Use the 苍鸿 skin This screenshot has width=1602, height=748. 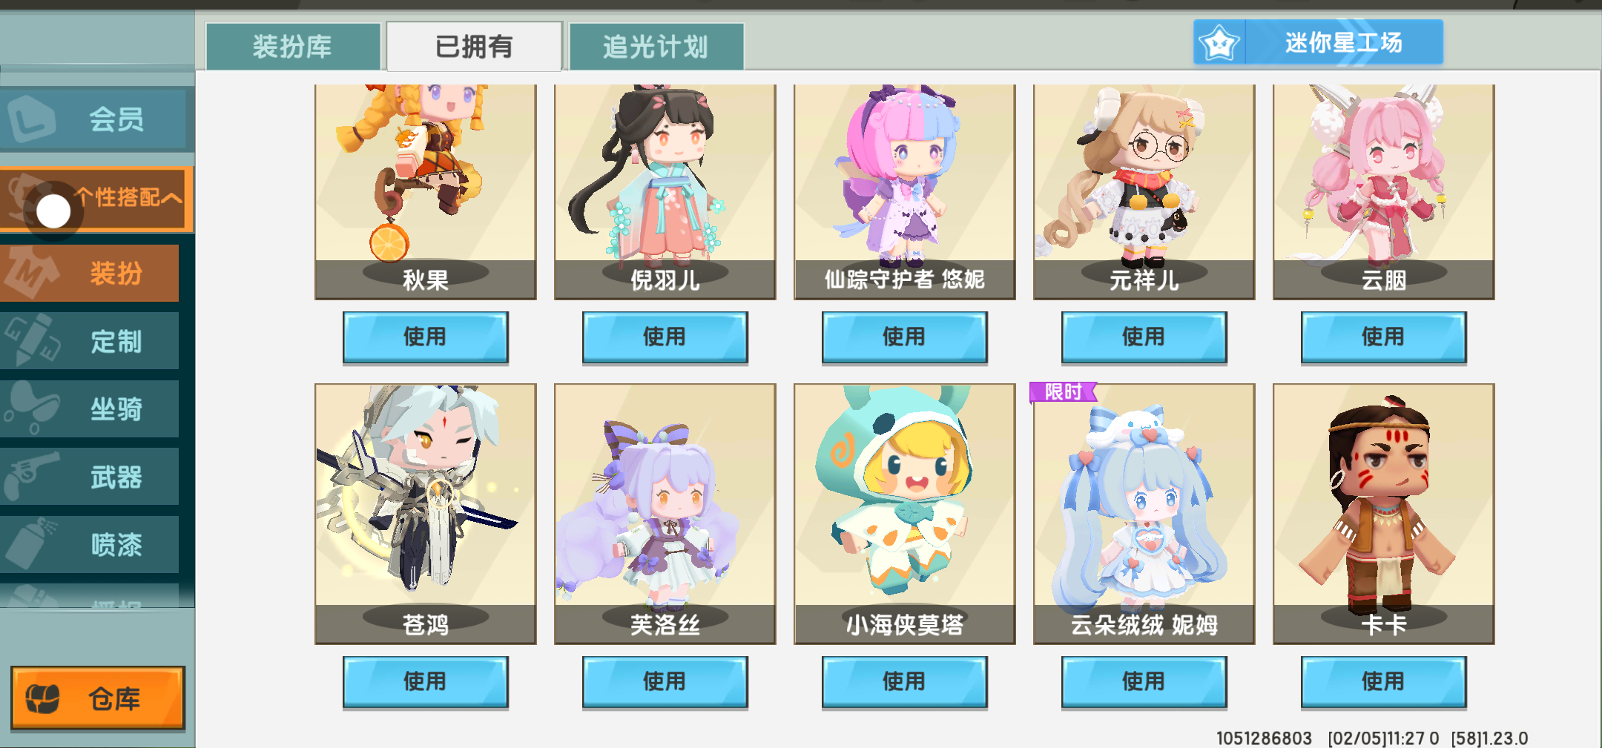click(425, 682)
